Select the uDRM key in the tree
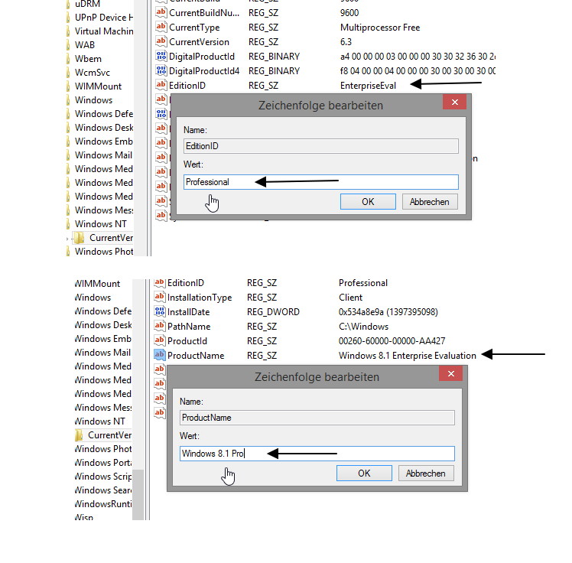This screenshot has width=572, height=563. click(87, 4)
